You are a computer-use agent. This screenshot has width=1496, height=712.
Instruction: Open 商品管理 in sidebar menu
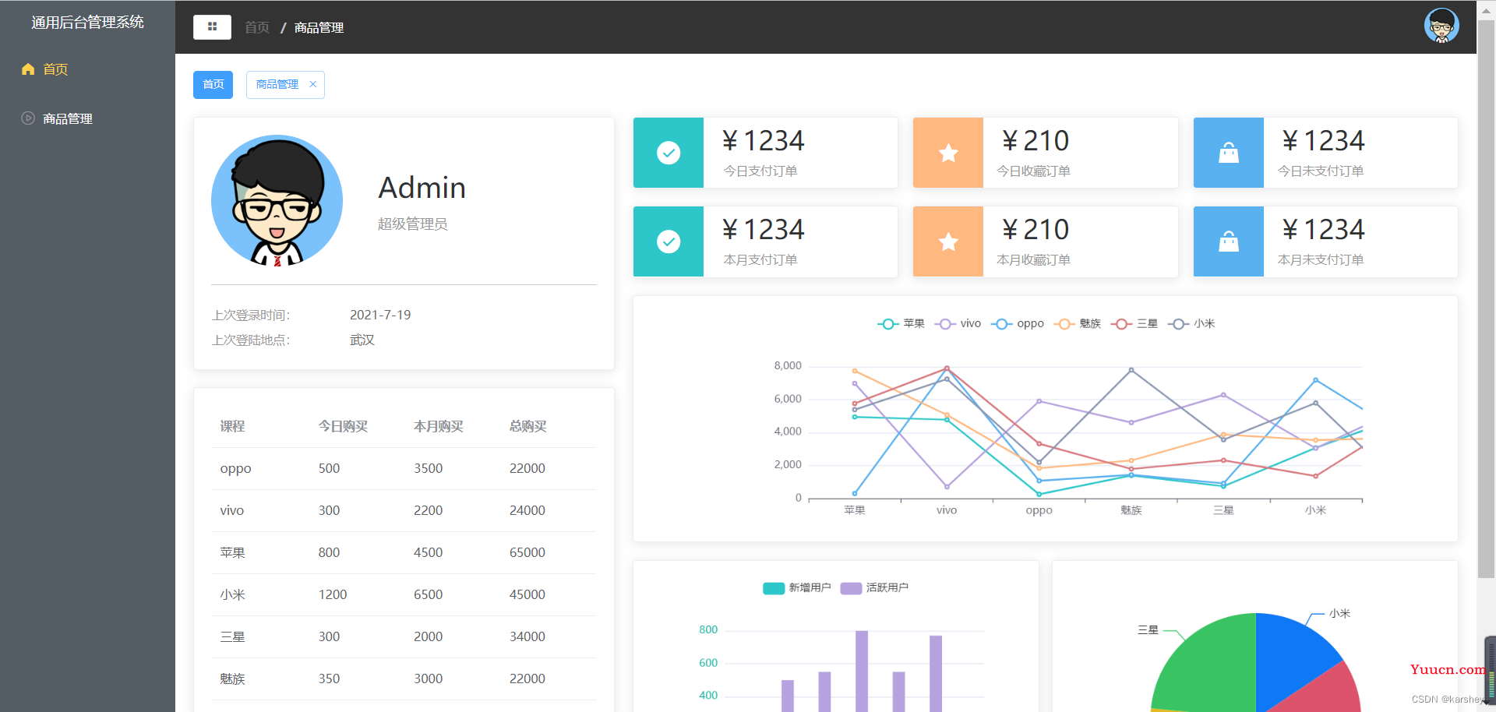pyautogui.click(x=87, y=118)
